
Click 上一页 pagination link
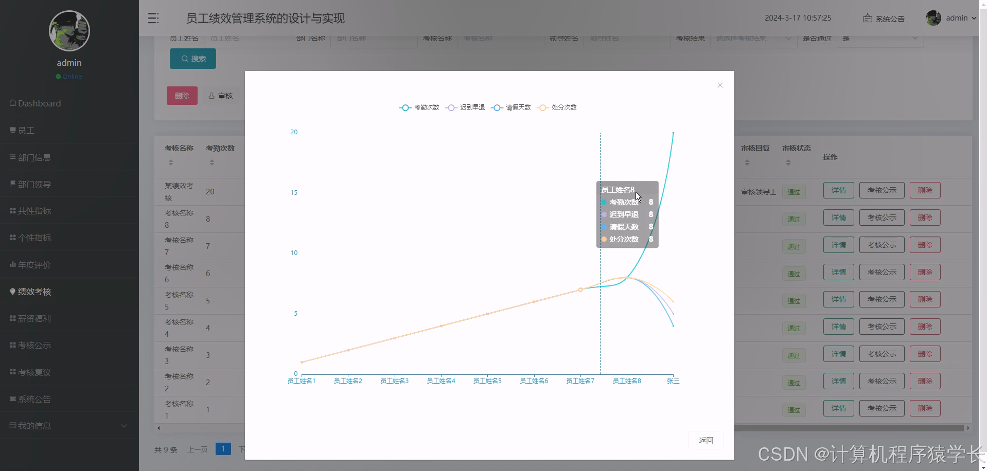click(198, 449)
